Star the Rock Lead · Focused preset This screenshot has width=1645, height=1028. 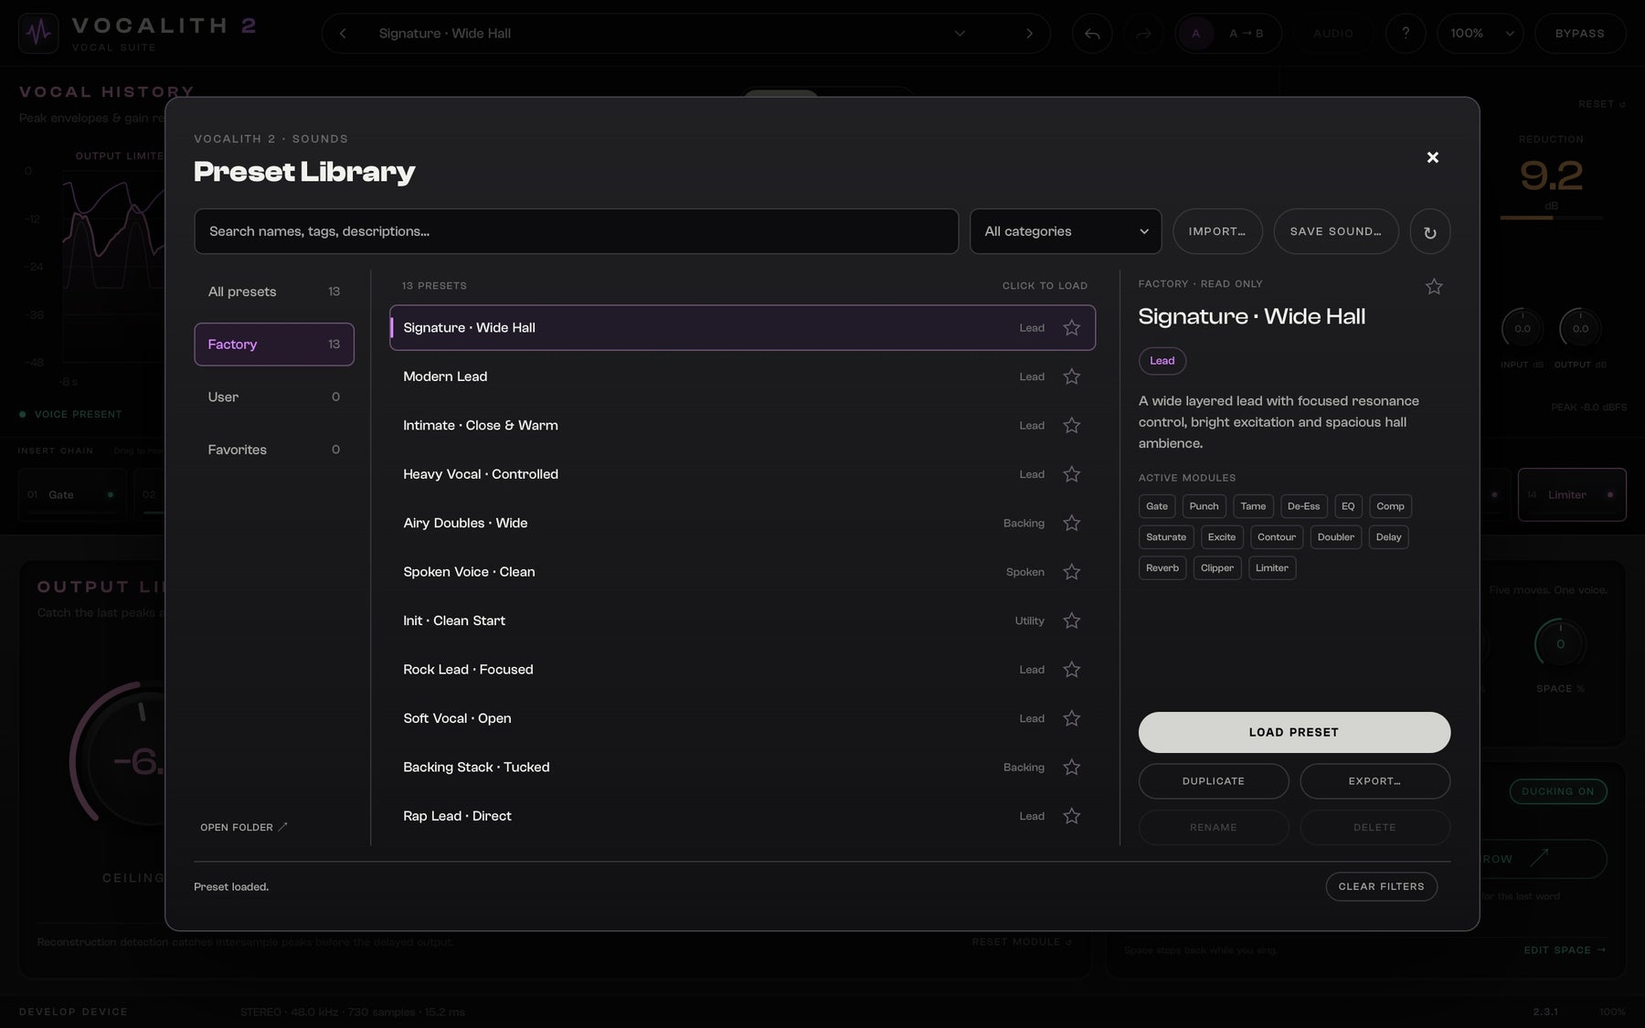[1071, 670]
